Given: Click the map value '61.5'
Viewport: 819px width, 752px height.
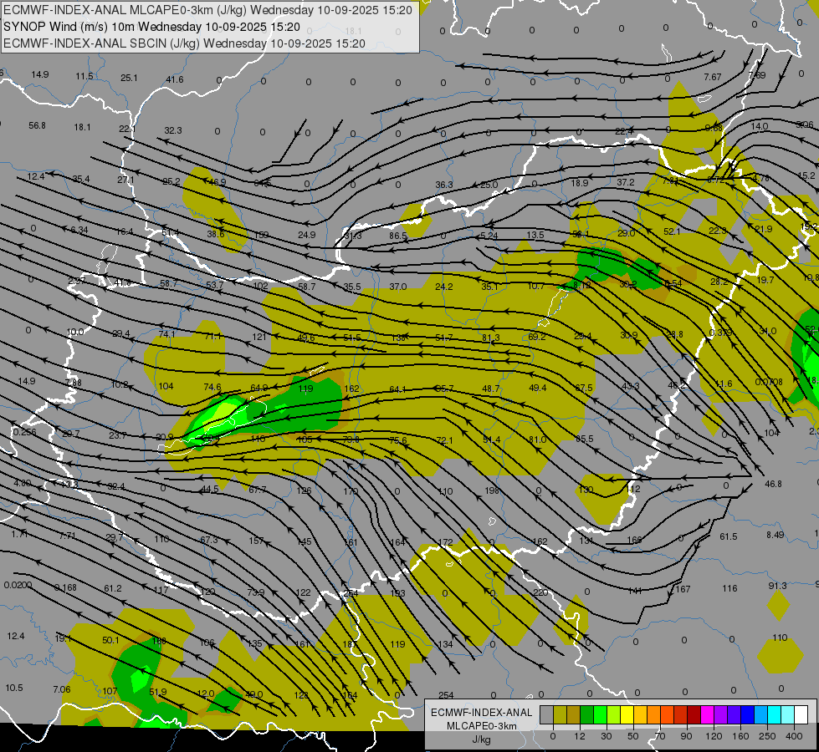Looking at the screenshot, I should coord(728,536).
